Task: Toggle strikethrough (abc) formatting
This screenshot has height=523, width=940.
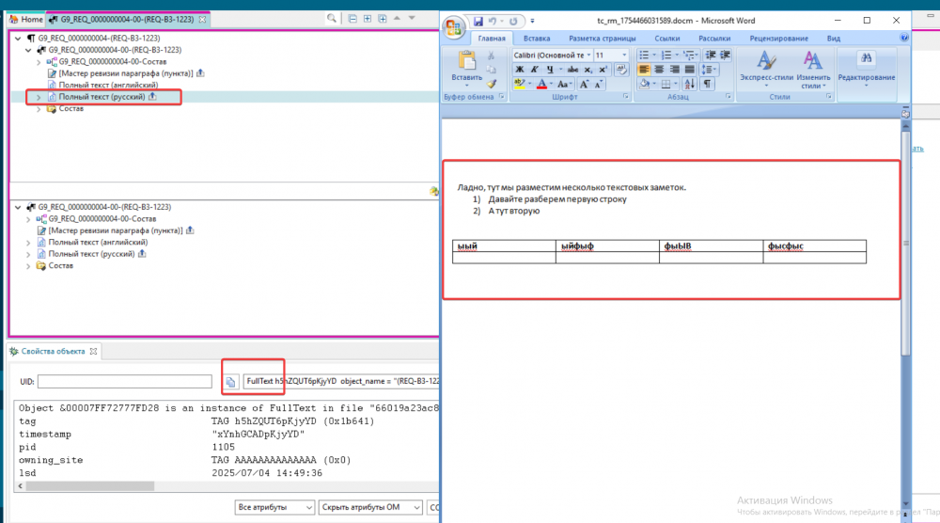Action: tap(572, 70)
